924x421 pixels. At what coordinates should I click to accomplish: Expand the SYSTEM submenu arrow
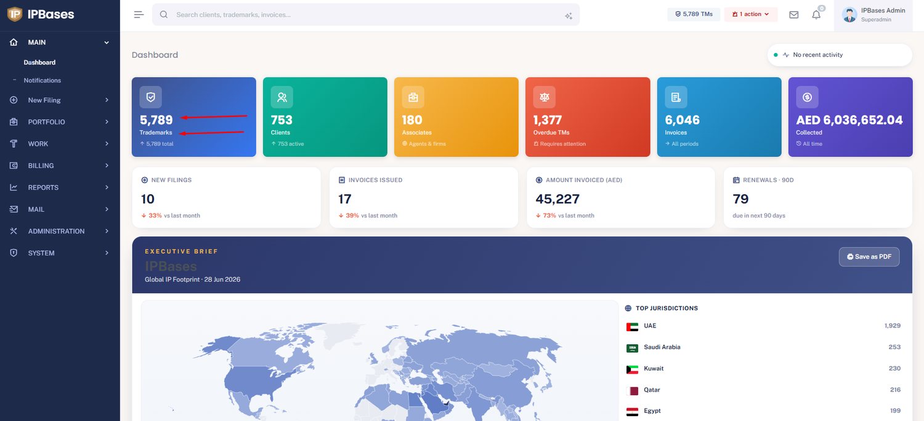pyautogui.click(x=107, y=253)
